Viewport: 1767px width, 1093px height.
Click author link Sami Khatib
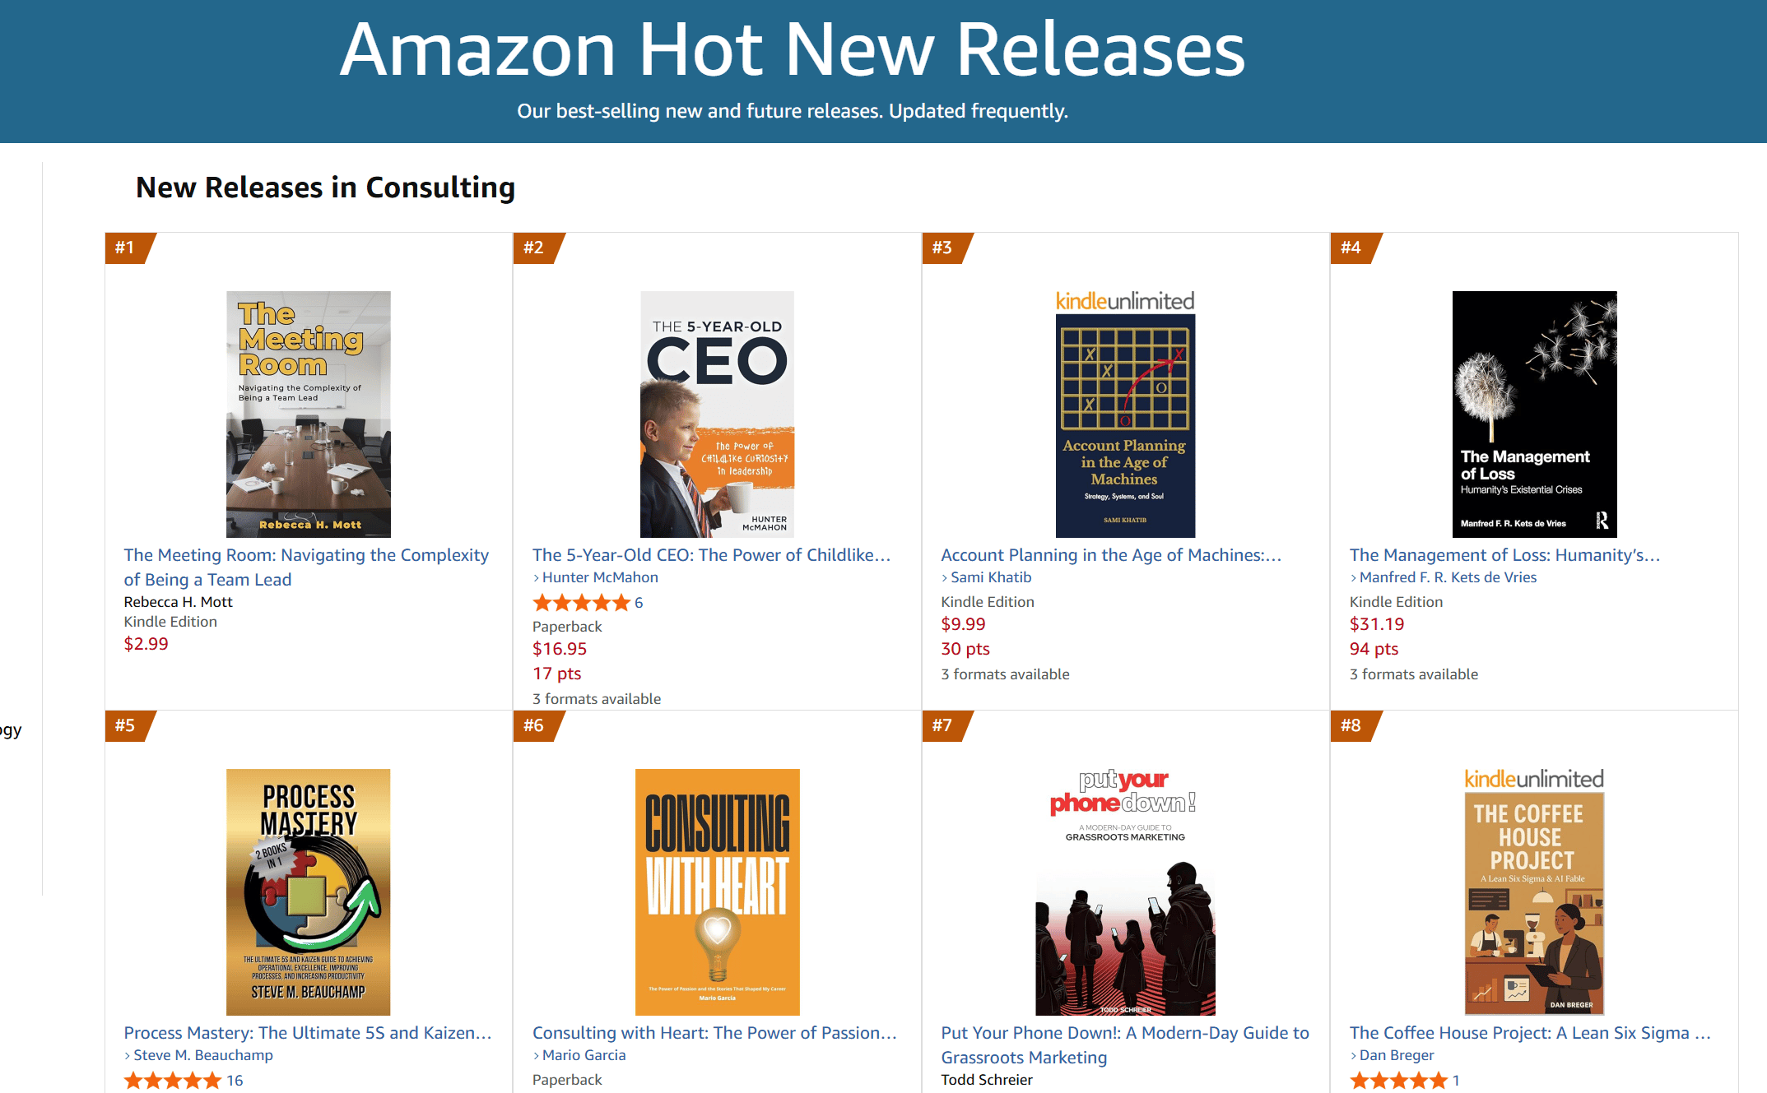click(991, 577)
